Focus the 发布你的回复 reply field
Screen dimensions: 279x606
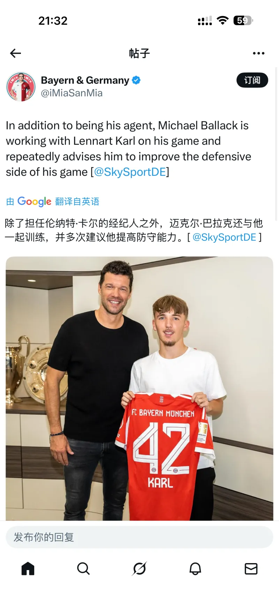click(139, 537)
